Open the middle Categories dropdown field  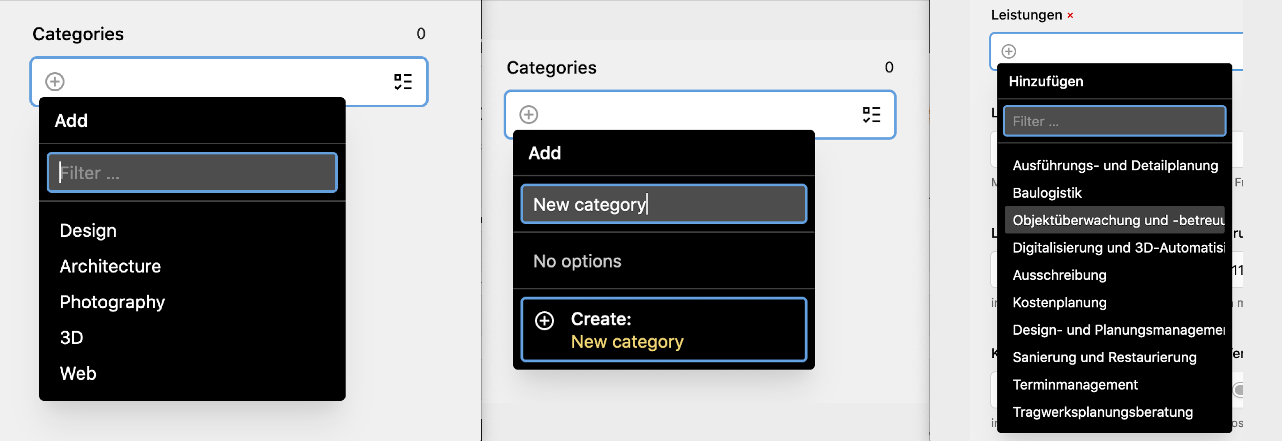click(697, 115)
